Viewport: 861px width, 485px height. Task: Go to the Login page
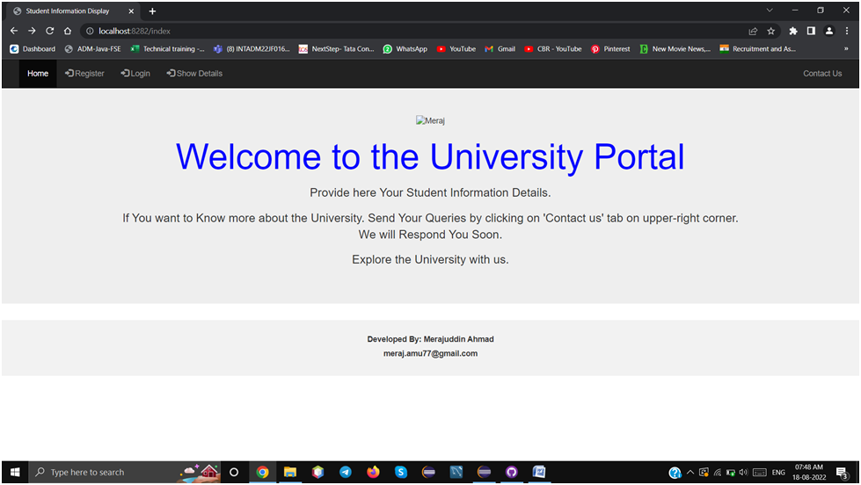(x=135, y=74)
